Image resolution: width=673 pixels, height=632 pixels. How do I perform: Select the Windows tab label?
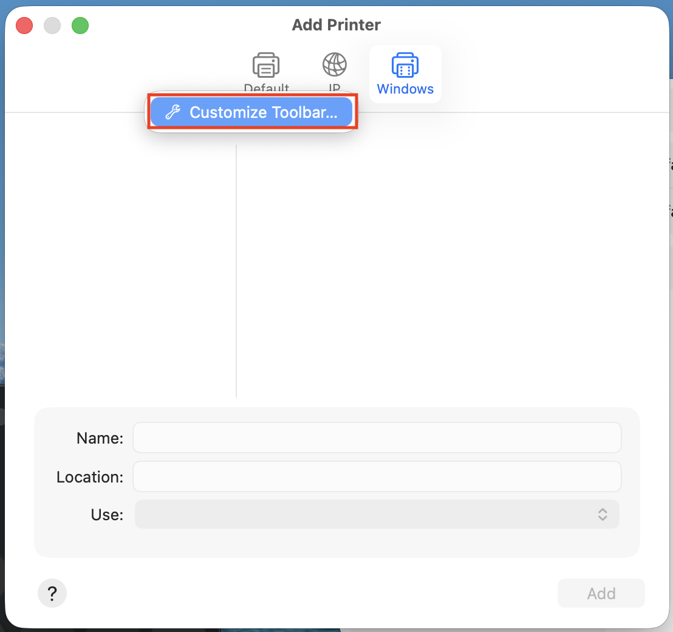(x=405, y=89)
